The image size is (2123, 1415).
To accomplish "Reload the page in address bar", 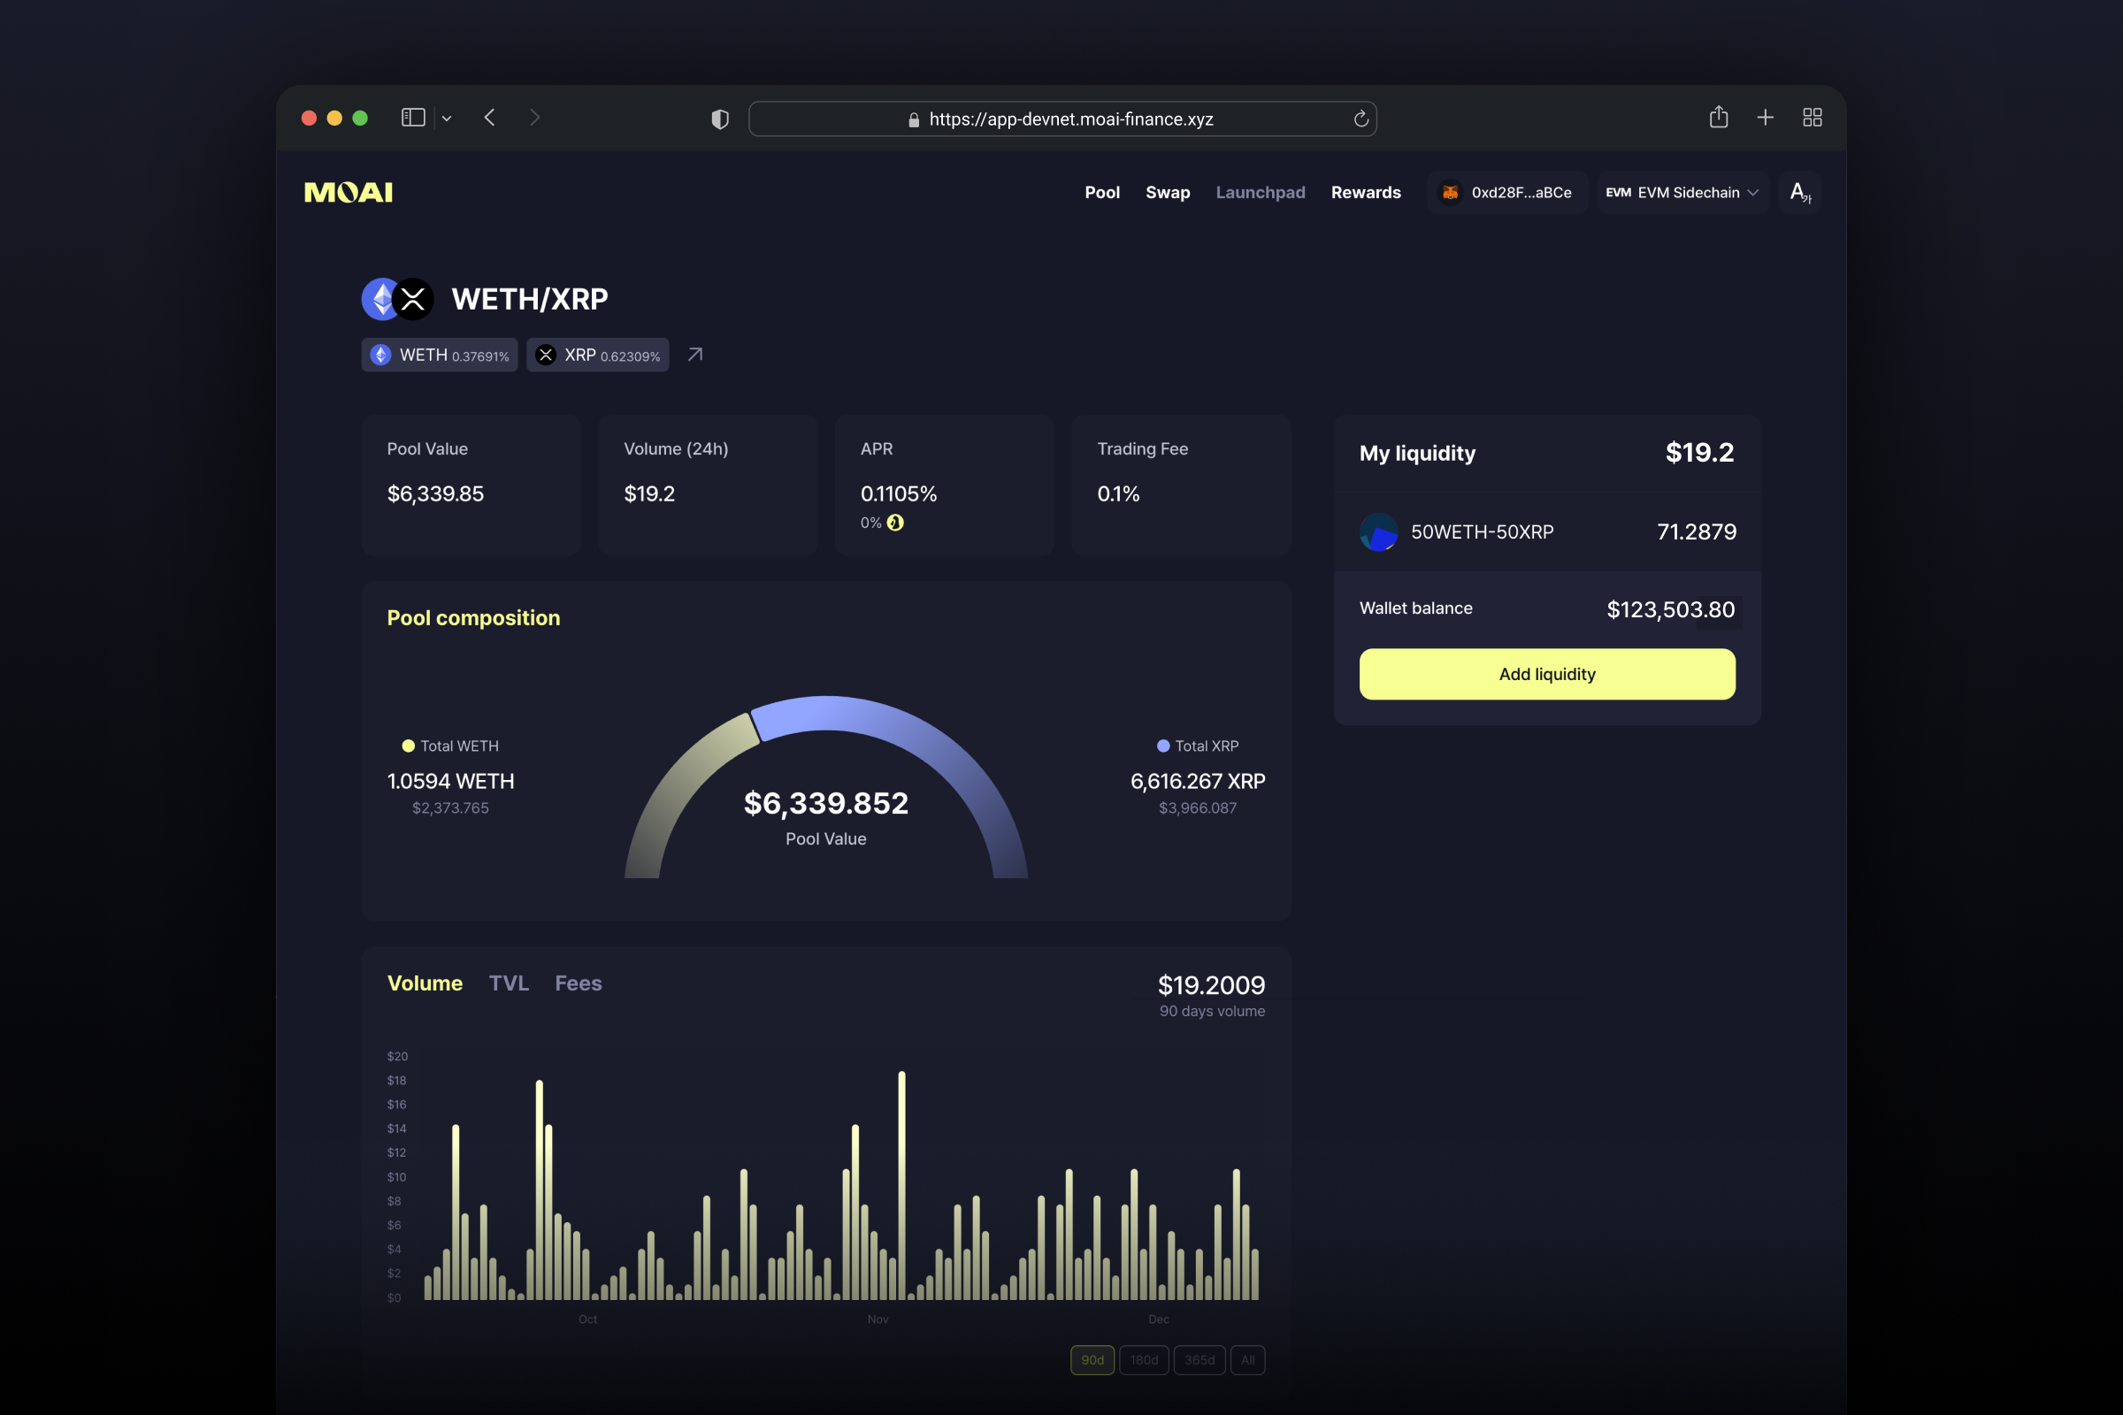I will click(1360, 119).
